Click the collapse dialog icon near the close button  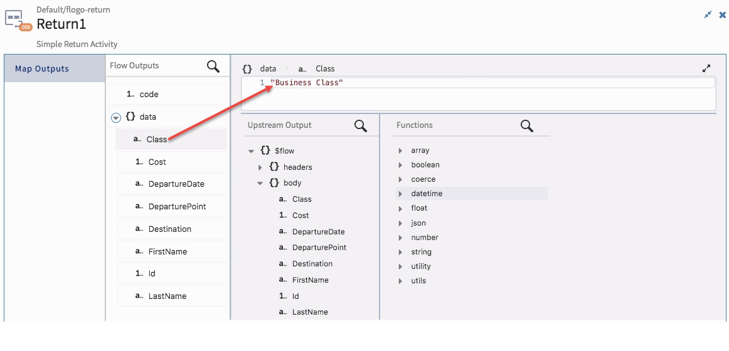[708, 15]
